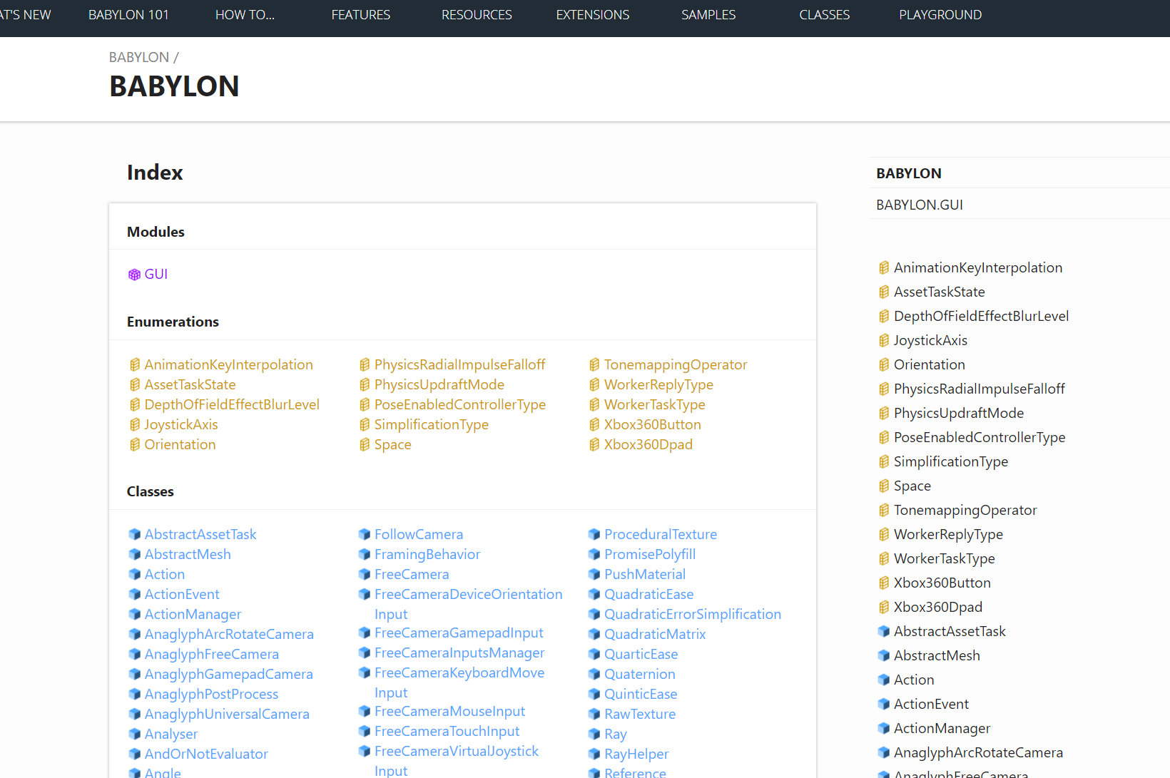Click the GUI module icon
1170x778 pixels.
coord(134,275)
